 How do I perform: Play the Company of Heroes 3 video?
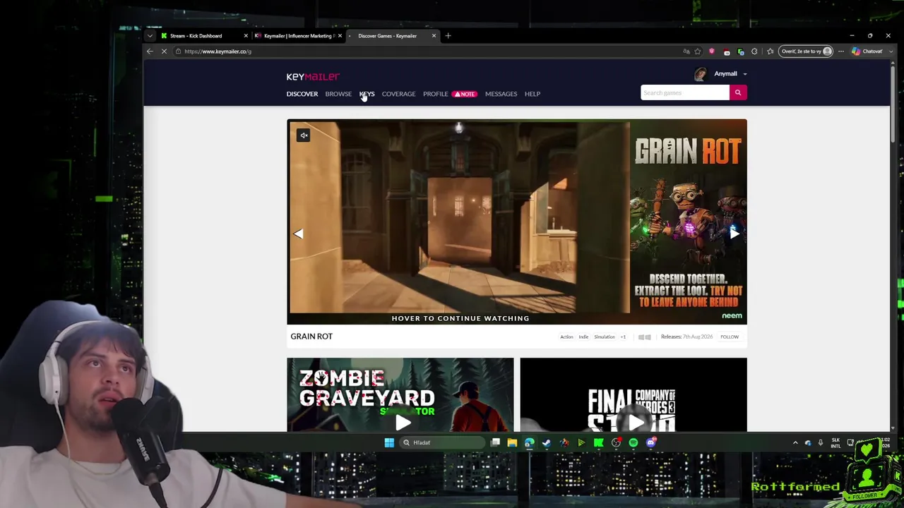(636, 423)
